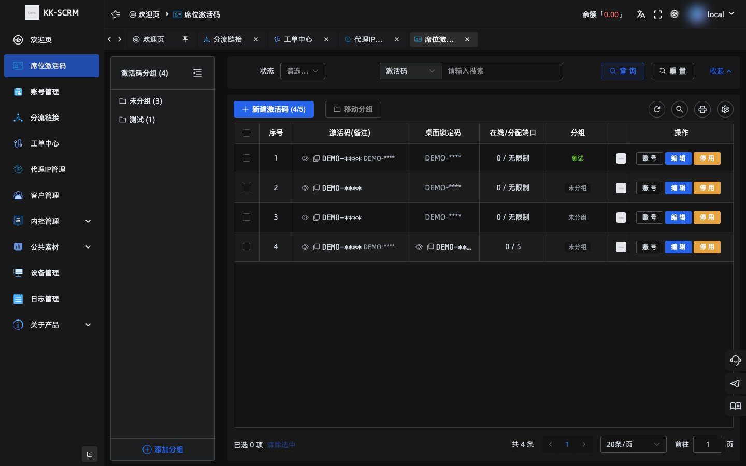746x466 pixels.
Task: Click the 新建激活码 (4/5) button
Action: click(274, 109)
